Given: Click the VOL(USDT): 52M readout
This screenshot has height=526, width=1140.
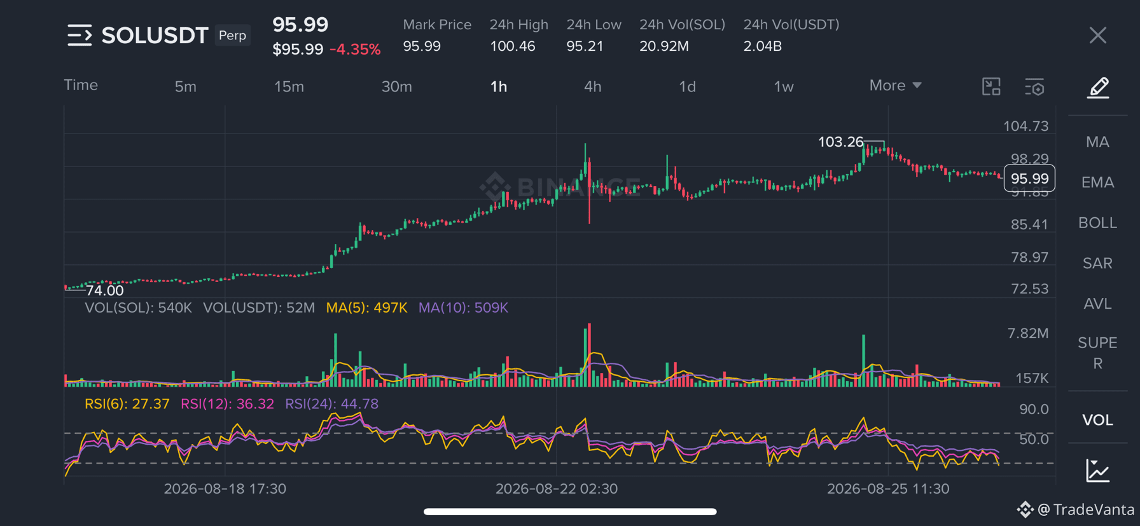Looking at the screenshot, I should pyautogui.click(x=259, y=308).
